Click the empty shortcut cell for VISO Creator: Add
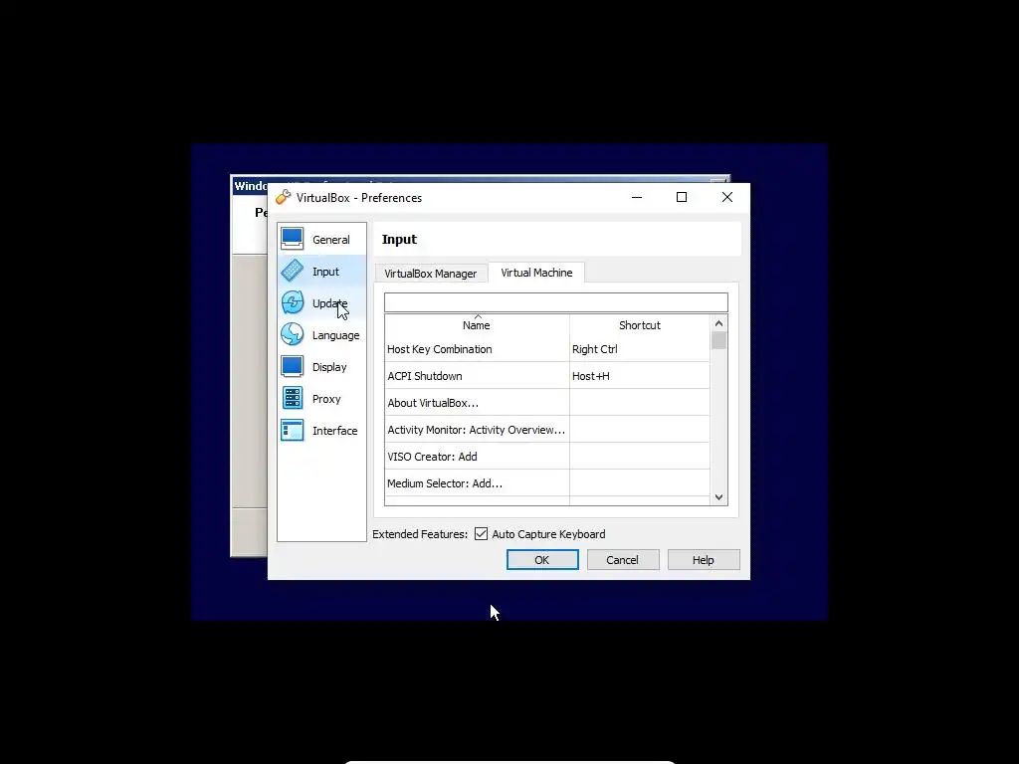Image resolution: width=1019 pixels, height=764 pixels. [x=640, y=456]
